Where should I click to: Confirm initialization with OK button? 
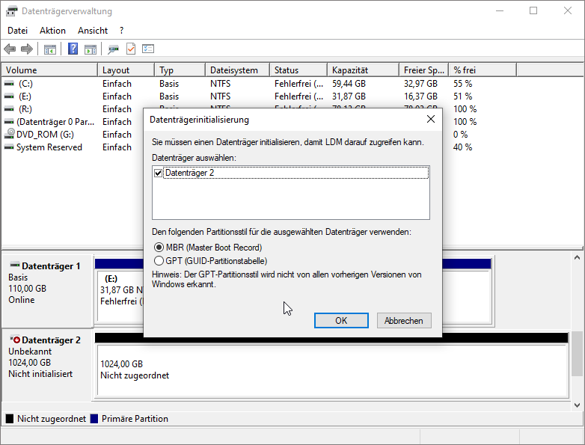pos(341,320)
